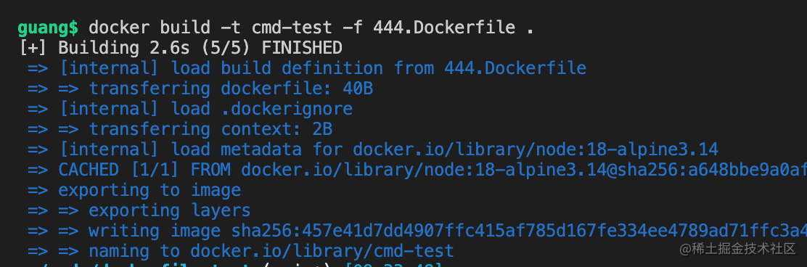This screenshot has width=807, height=267.
Task: Click the load build definition line
Action: 307,68
